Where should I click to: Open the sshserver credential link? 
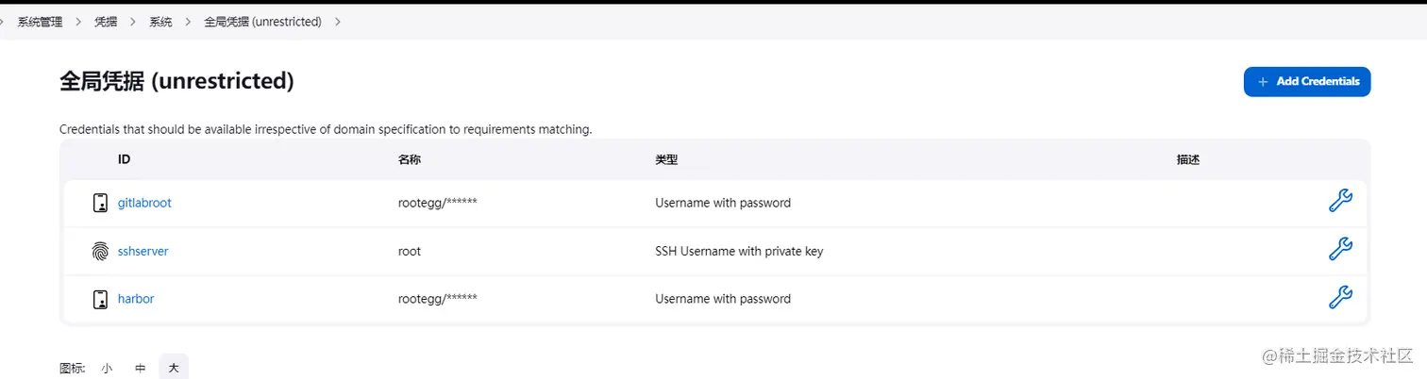[x=143, y=251]
